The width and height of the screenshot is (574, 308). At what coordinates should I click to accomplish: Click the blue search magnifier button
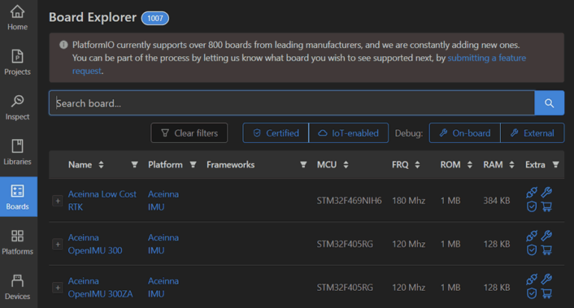[549, 103]
